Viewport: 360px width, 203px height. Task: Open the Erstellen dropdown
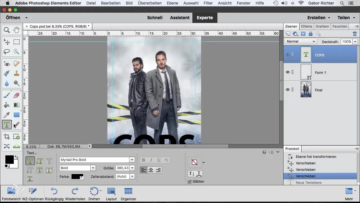coord(319,17)
